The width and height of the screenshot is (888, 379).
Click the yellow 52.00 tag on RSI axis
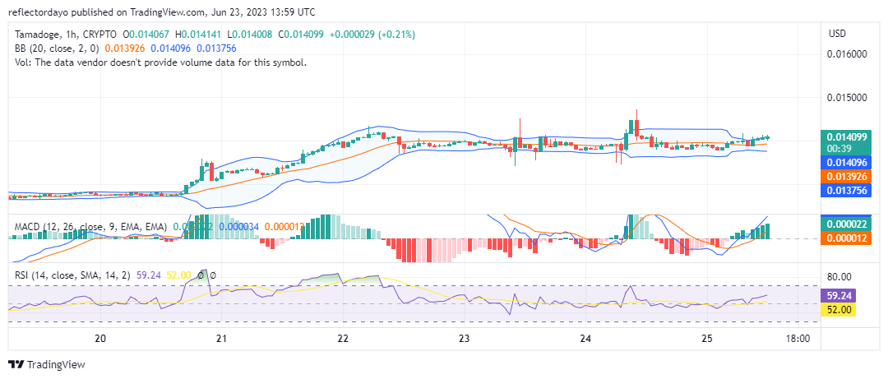click(838, 309)
